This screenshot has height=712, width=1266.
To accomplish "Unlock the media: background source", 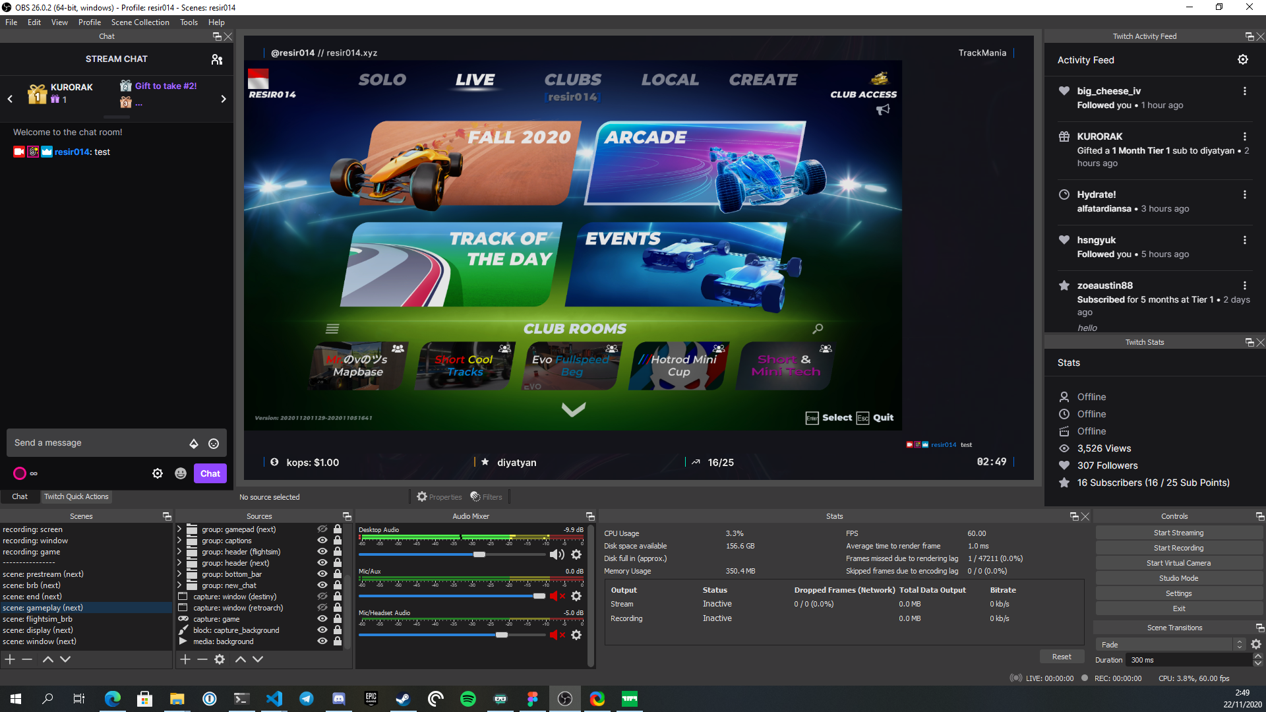I will pyautogui.click(x=338, y=641).
